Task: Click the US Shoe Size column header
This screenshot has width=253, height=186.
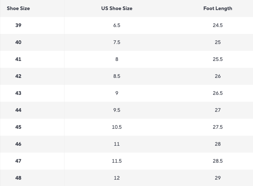Action: point(117,8)
